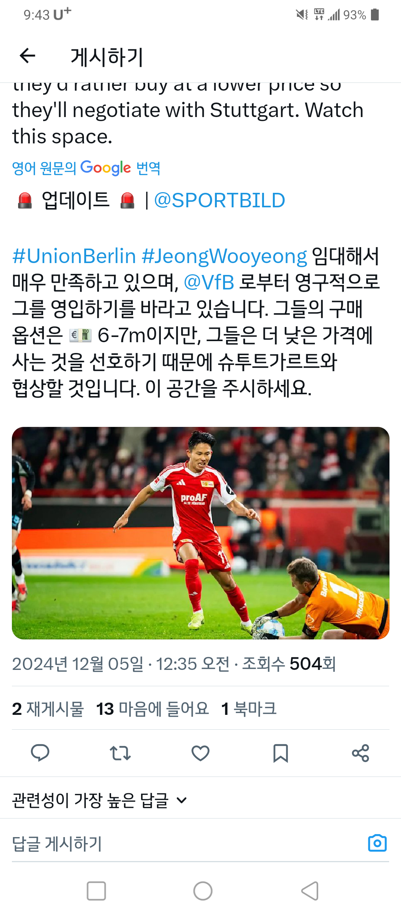Screen dimensions: 401x914
Task: Attach photo with camera icon
Action: [377, 843]
